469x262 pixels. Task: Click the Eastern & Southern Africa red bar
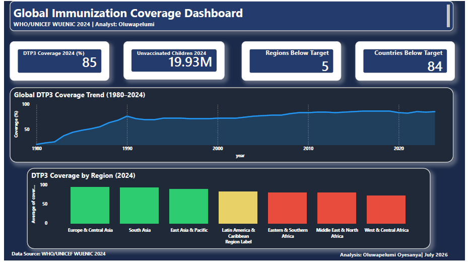pyautogui.click(x=288, y=208)
